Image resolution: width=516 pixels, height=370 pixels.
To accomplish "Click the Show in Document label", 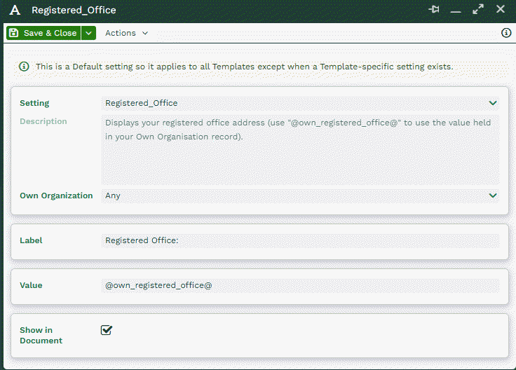I will click(x=41, y=335).
